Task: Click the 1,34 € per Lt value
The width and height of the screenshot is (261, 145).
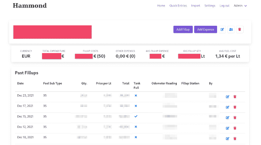Action: click(x=227, y=56)
